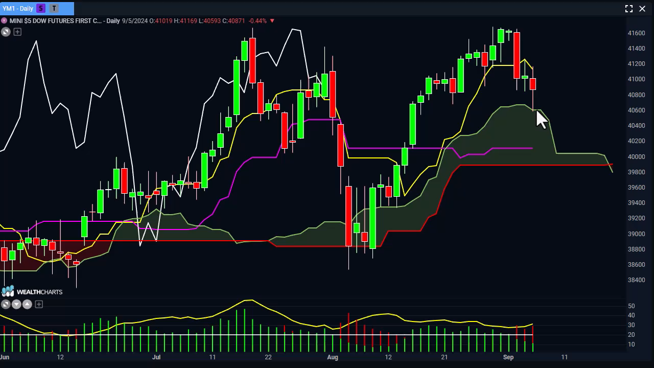Click the Sep label on the time axis
This screenshot has height=368, width=654.
pos(508,357)
